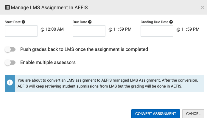Click the info icon in the blue notice
The image size is (207, 123).
click(x=10, y=83)
